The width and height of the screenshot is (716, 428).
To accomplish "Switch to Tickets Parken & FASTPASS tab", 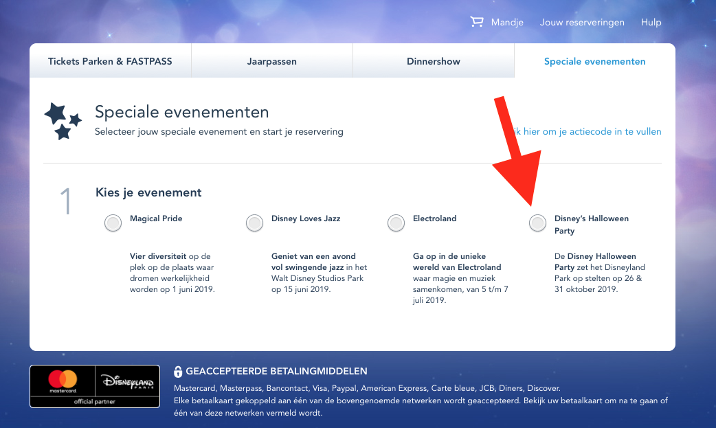I will (x=110, y=61).
